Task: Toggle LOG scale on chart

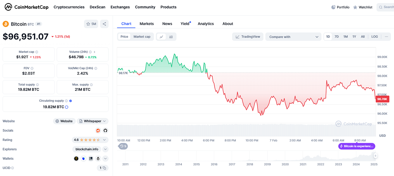Action: coord(375,37)
